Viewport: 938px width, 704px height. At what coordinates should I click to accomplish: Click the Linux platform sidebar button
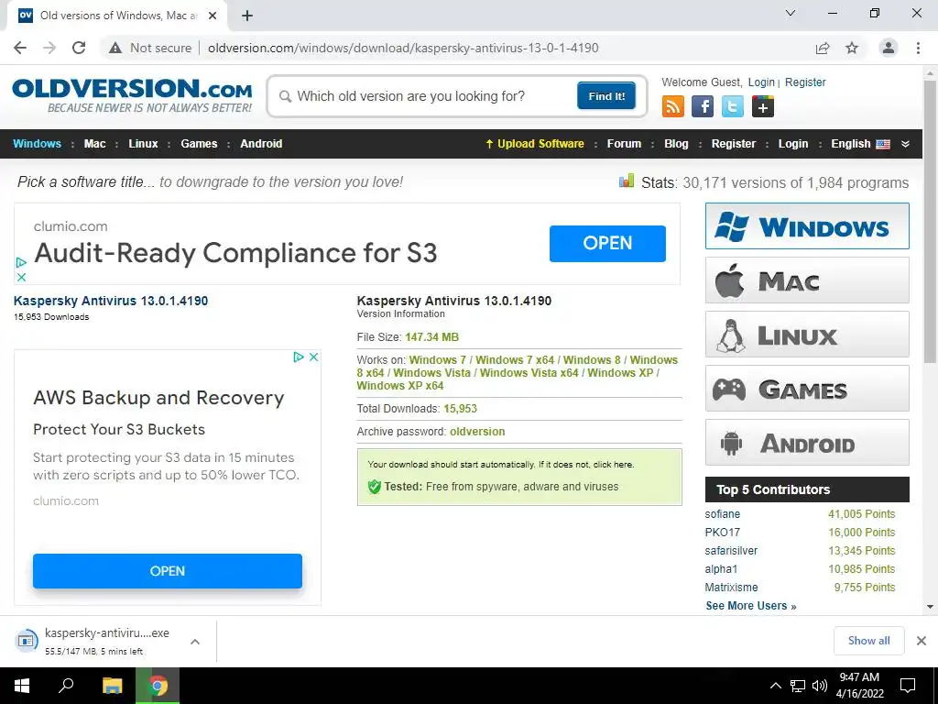pos(807,334)
